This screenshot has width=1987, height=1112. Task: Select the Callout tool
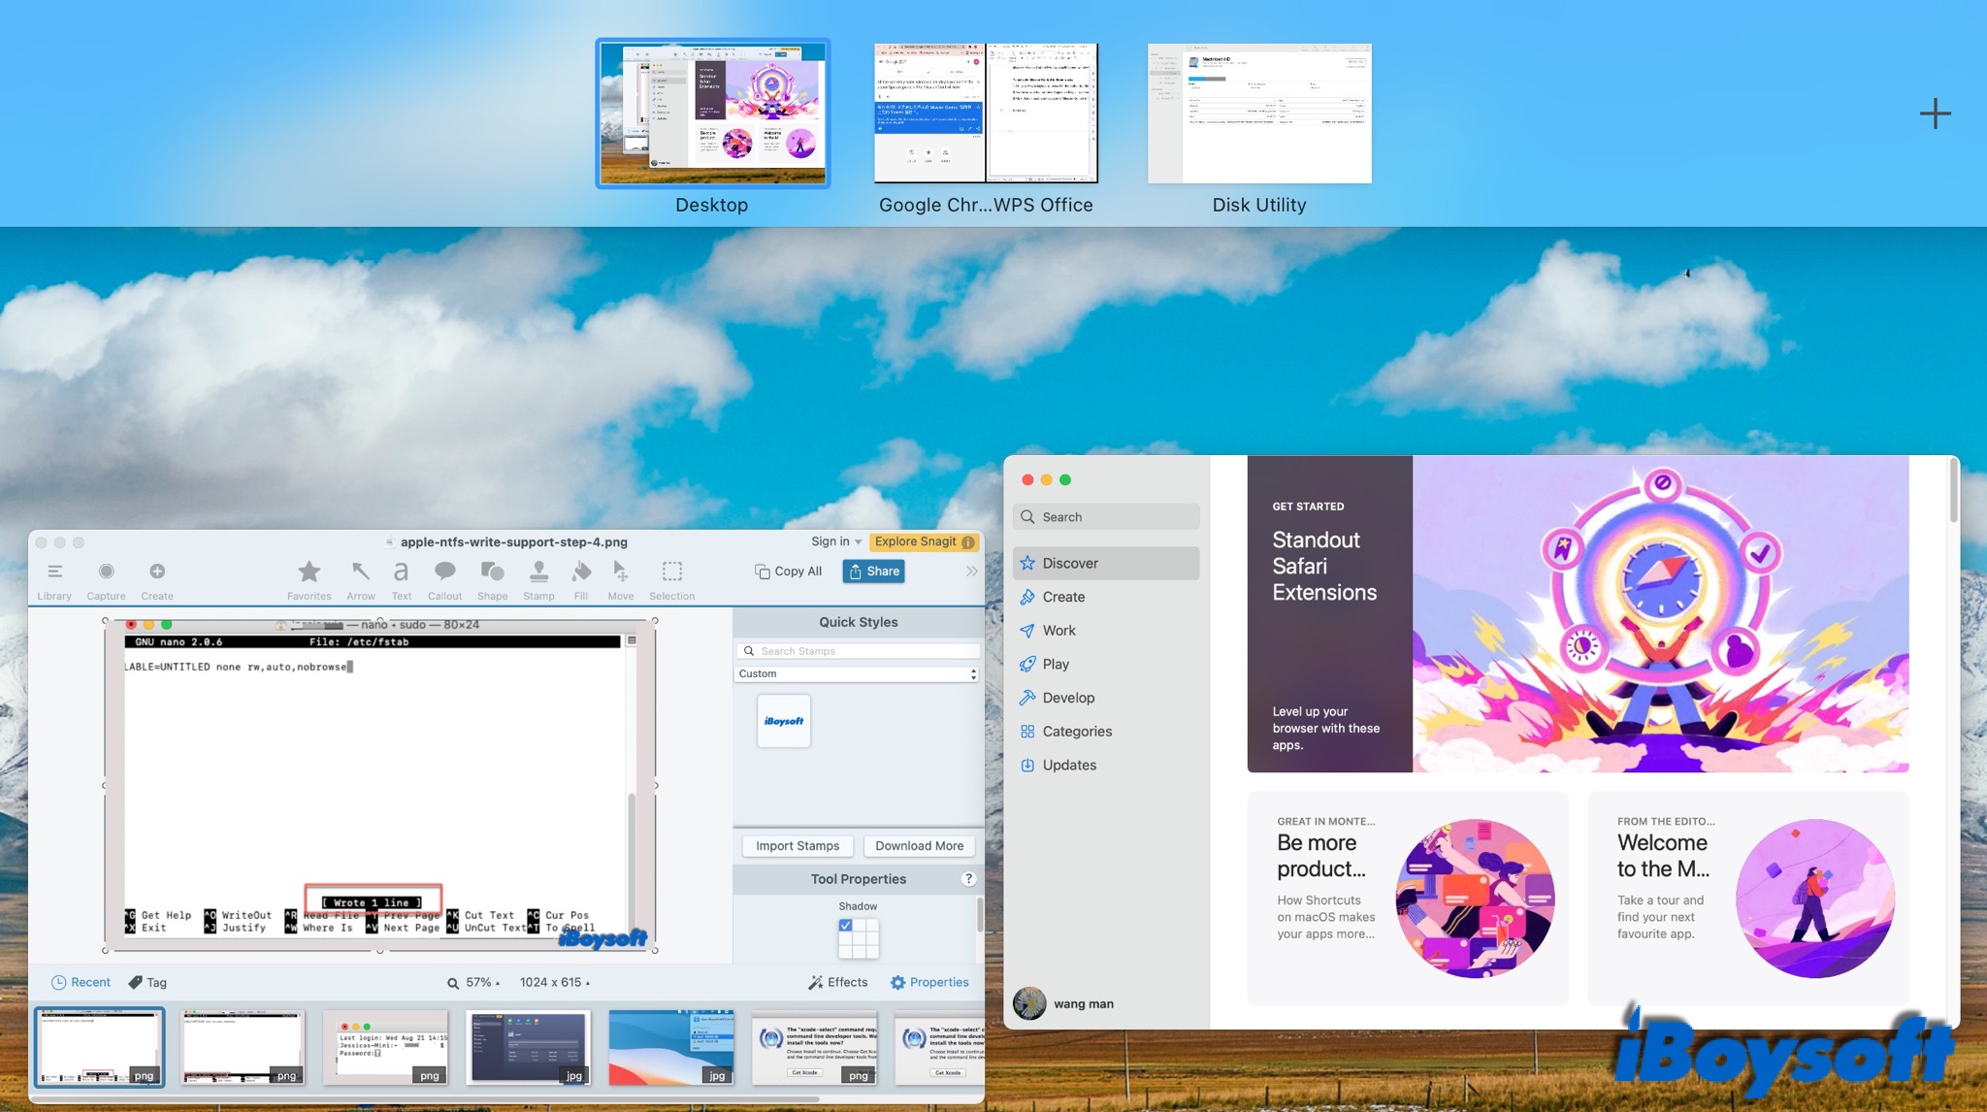click(x=444, y=572)
